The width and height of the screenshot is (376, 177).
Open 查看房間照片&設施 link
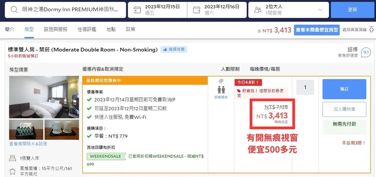[x=28, y=144]
